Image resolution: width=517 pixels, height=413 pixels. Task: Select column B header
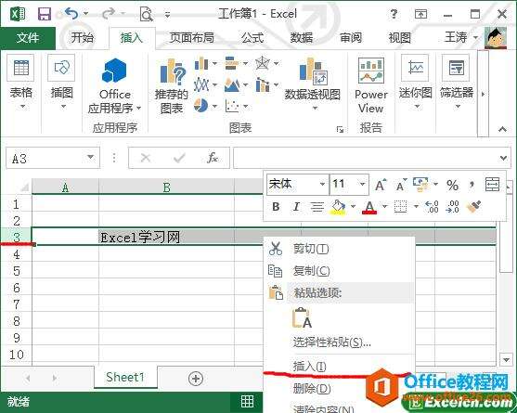166,187
